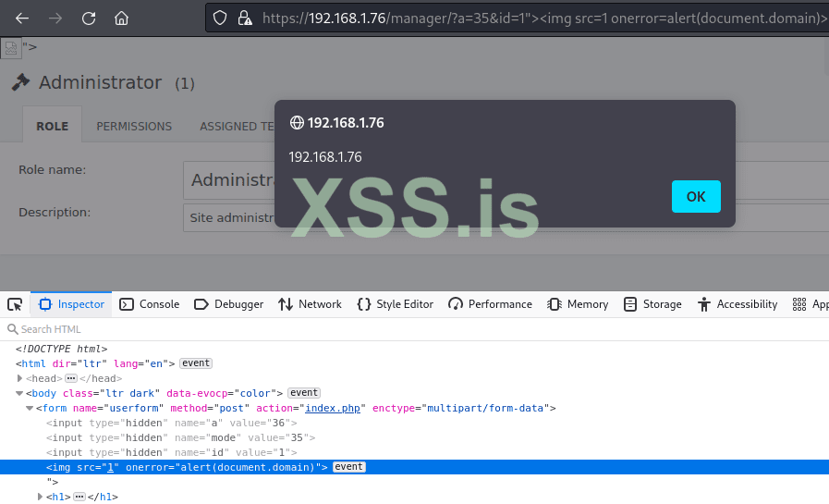Switch to the ROLE tab
This screenshot has width=829, height=504.
(x=52, y=127)
